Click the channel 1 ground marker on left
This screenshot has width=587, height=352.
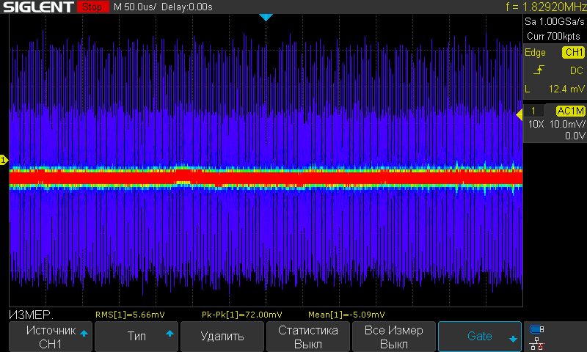click(x=4, y=160)
